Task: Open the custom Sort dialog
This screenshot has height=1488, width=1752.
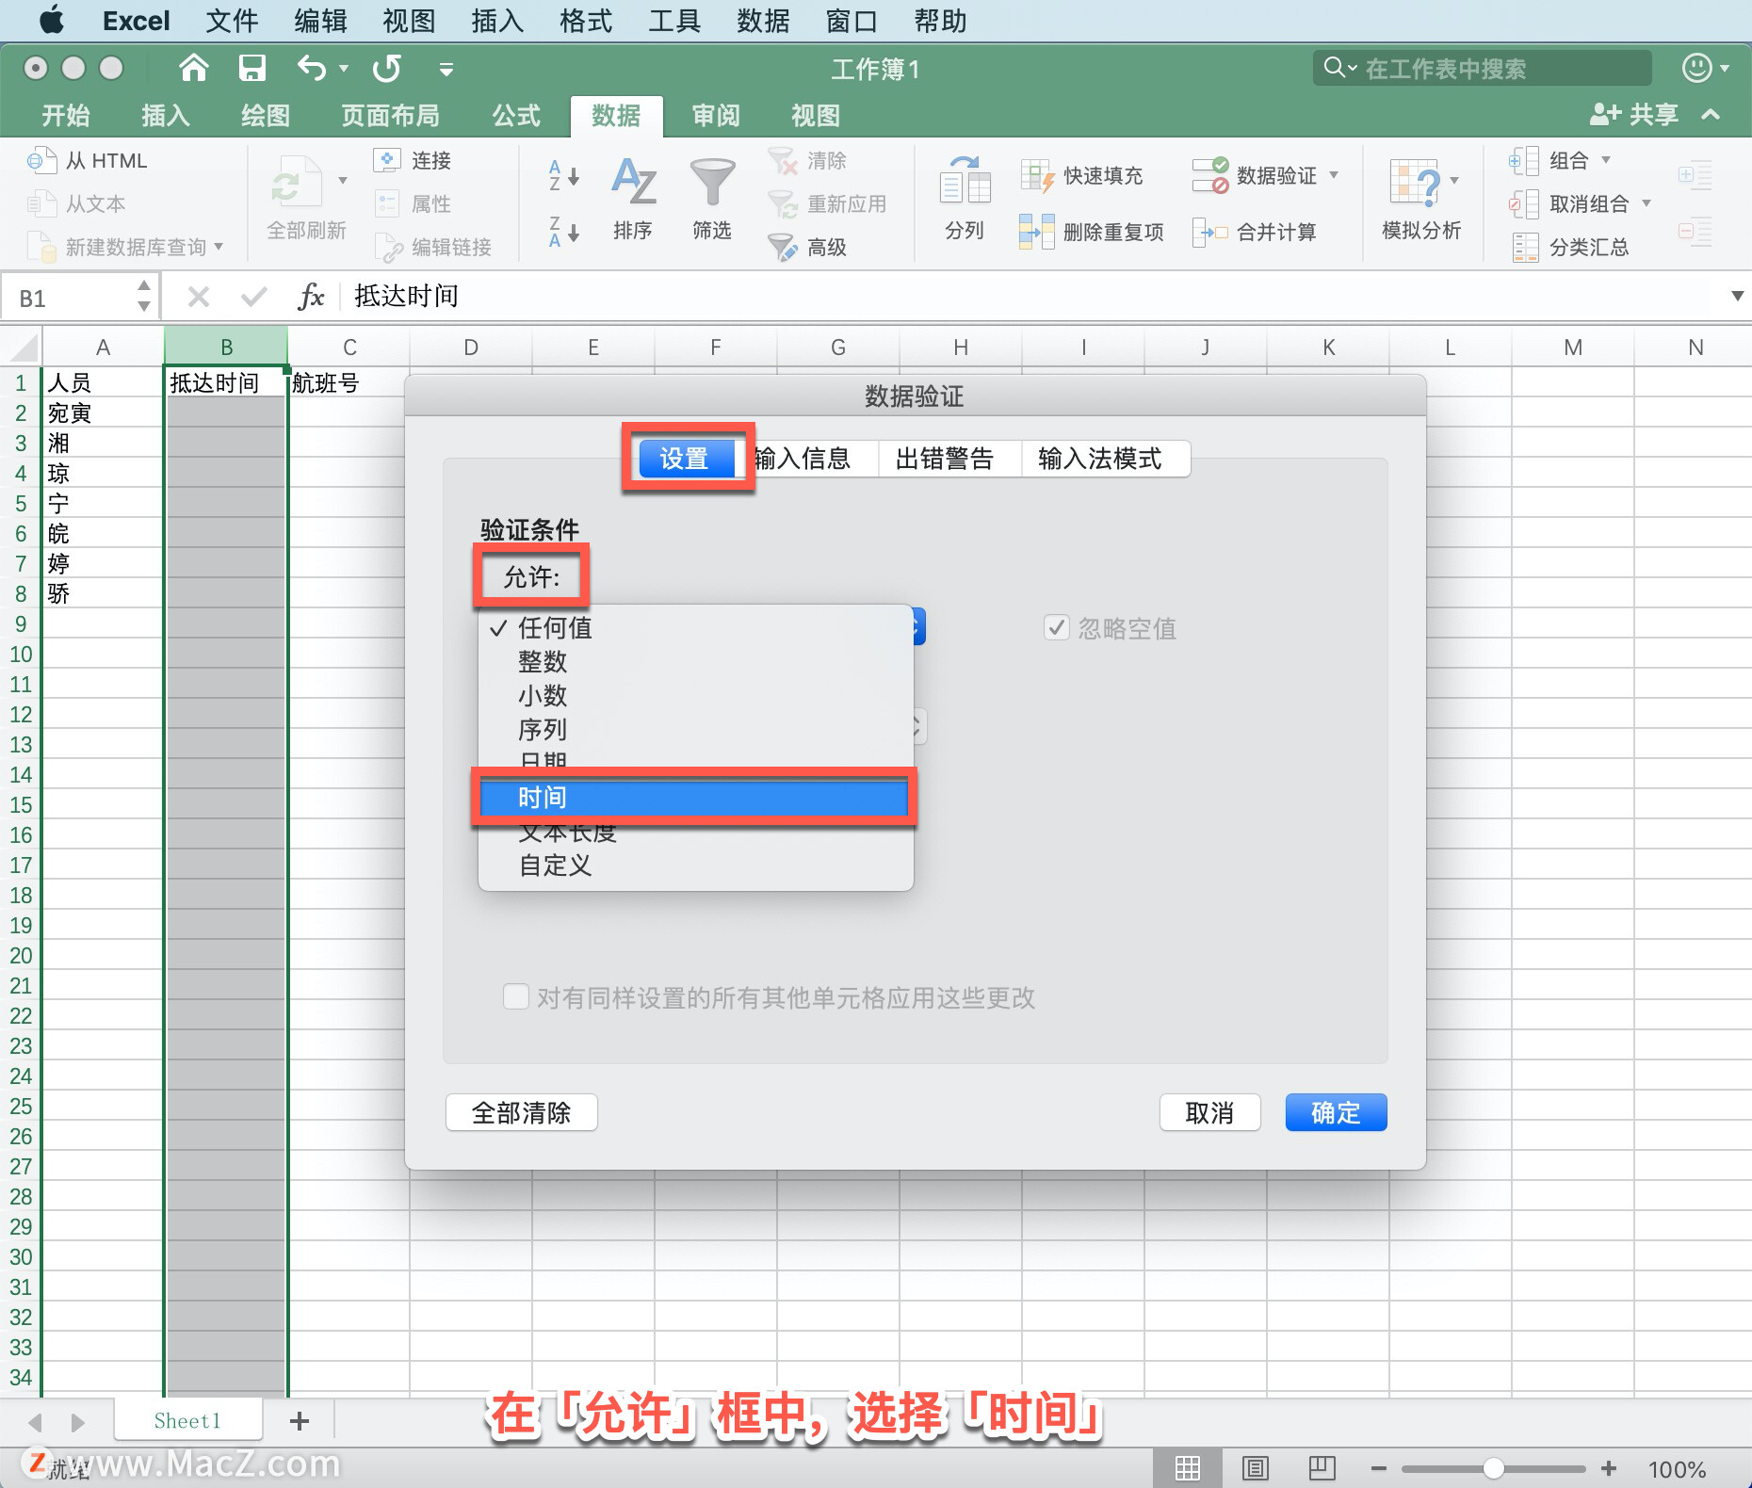Action: [633, 198]
